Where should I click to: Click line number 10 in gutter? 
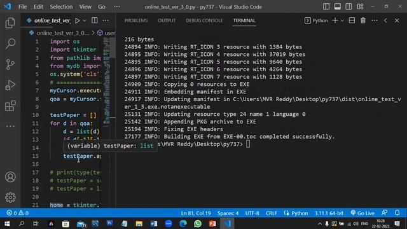tap(36, 115)
